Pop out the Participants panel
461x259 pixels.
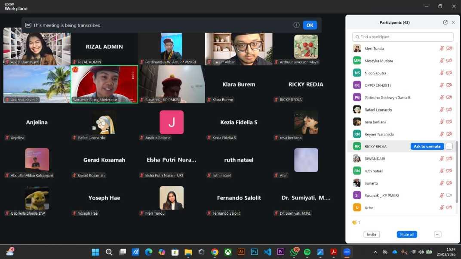click(x=445, y=22)
